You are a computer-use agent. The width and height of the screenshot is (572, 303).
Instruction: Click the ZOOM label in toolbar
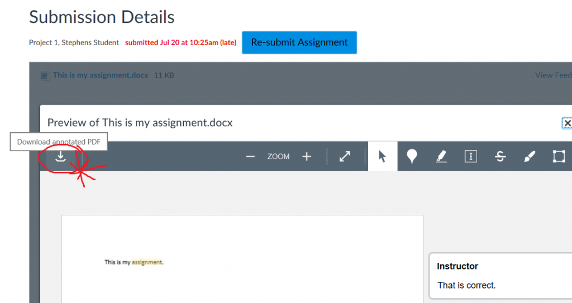point(278,157)
